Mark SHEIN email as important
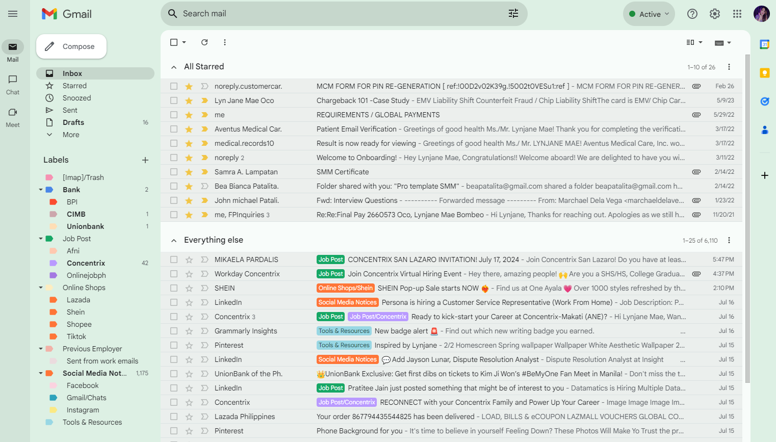Screen dimensions: 776x442 (204, 288)
